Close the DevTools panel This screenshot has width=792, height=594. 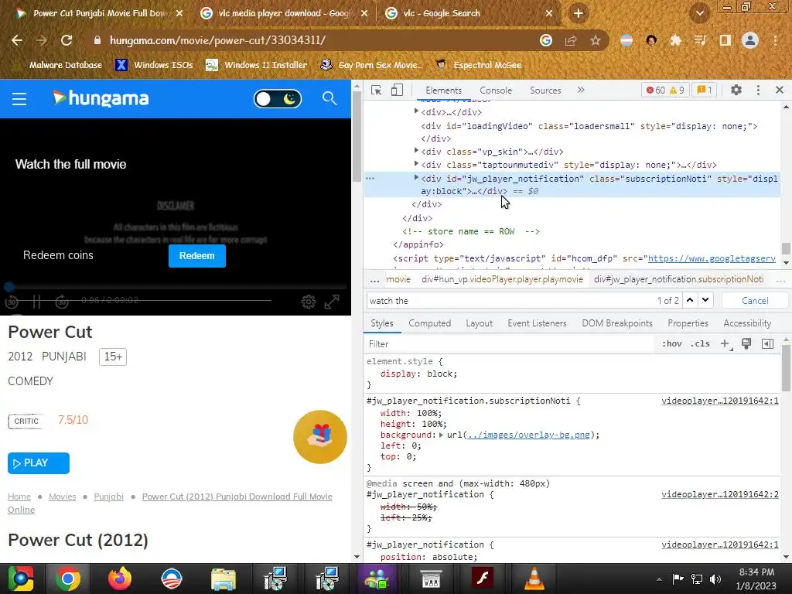780,90
